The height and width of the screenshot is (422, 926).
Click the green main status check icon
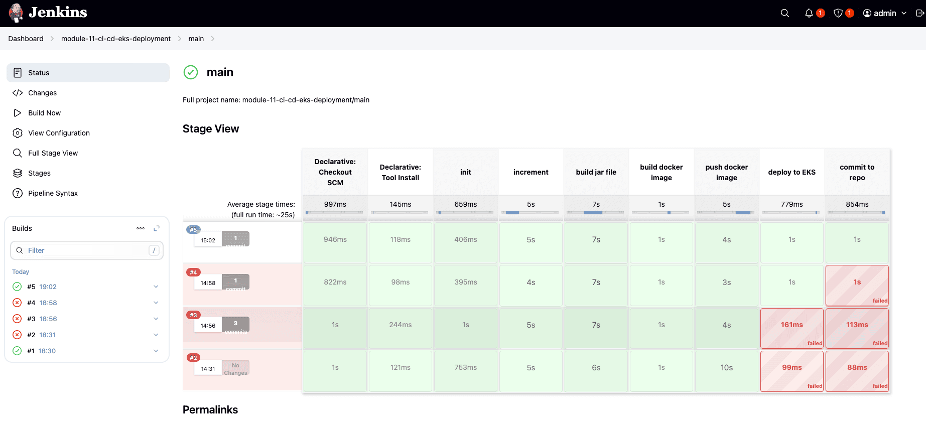[x=191, y=72]
